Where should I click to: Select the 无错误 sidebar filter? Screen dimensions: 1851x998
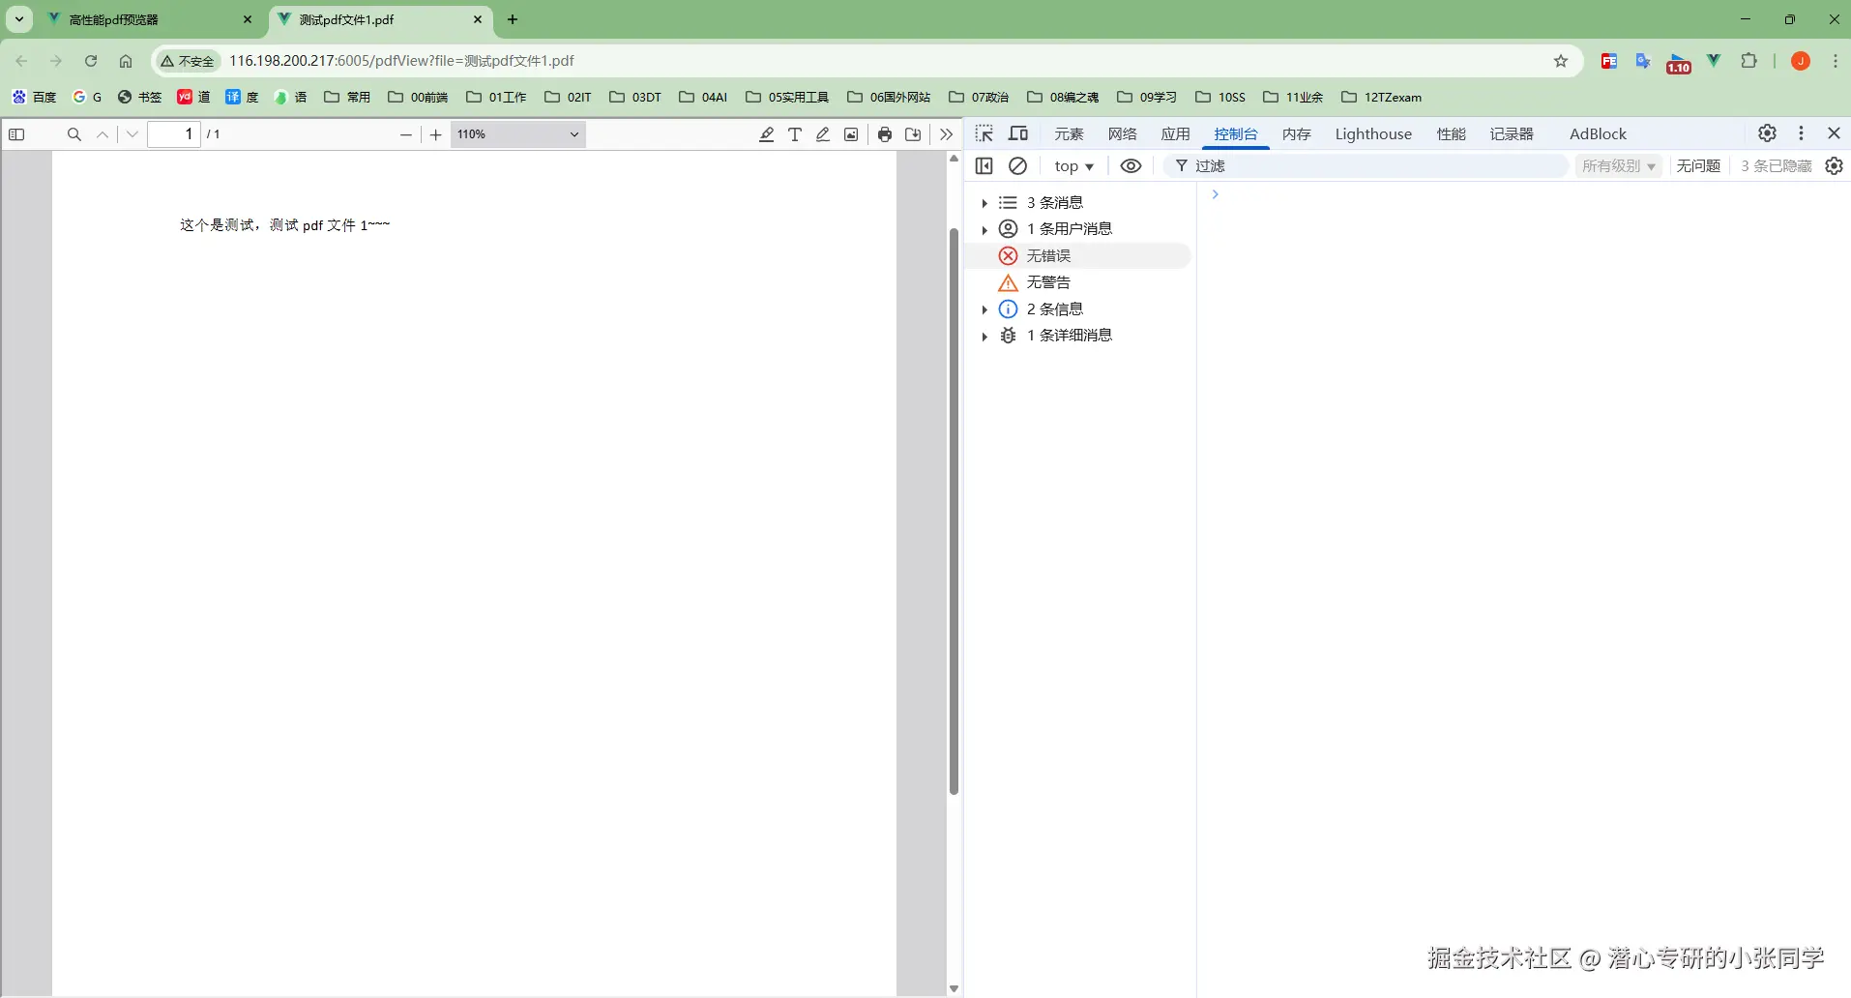coord(1078,255)
